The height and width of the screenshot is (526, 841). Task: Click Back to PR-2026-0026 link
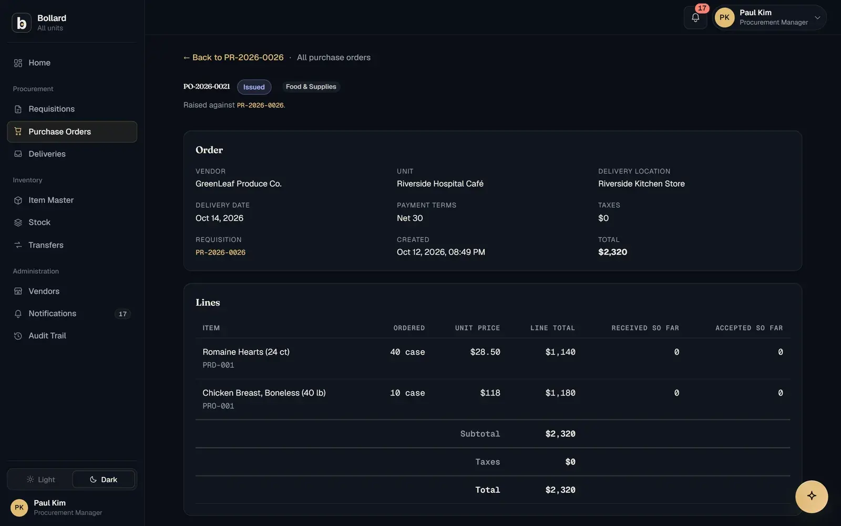[x=233, y=57]
